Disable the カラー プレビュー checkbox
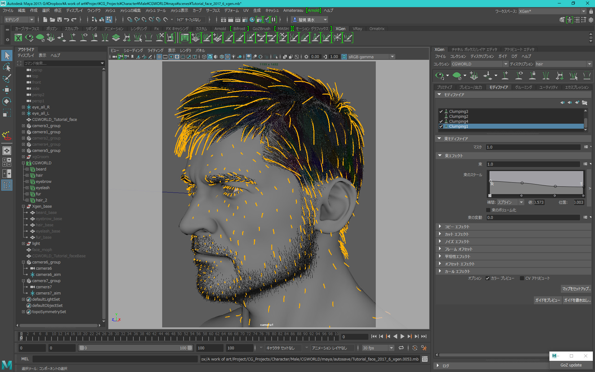This screenshot has height=372, width=595. pos(487,278)
